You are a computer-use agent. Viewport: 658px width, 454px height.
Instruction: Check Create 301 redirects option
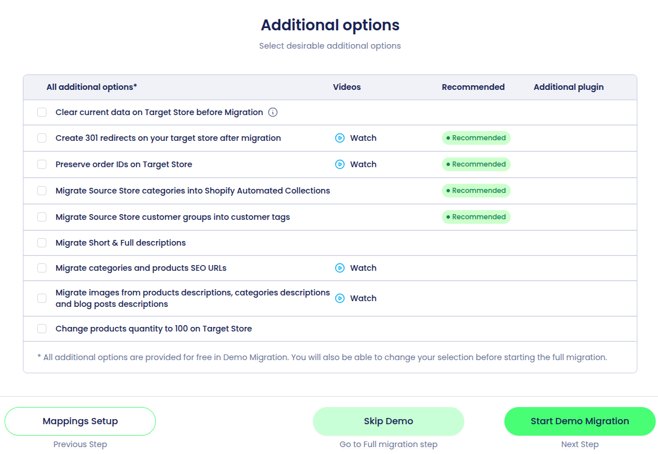42,138
